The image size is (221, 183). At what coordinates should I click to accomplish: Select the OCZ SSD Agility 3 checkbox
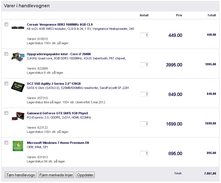click(6, 83)
